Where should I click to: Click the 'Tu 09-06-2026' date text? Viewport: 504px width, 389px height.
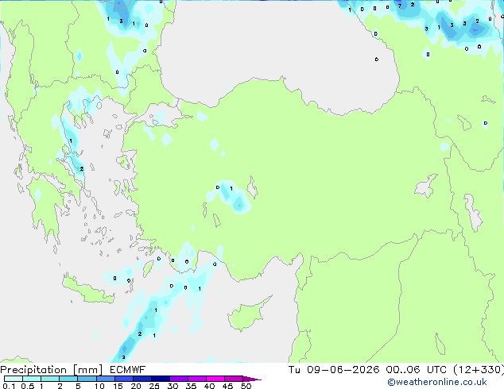click(x=334, y=370)
